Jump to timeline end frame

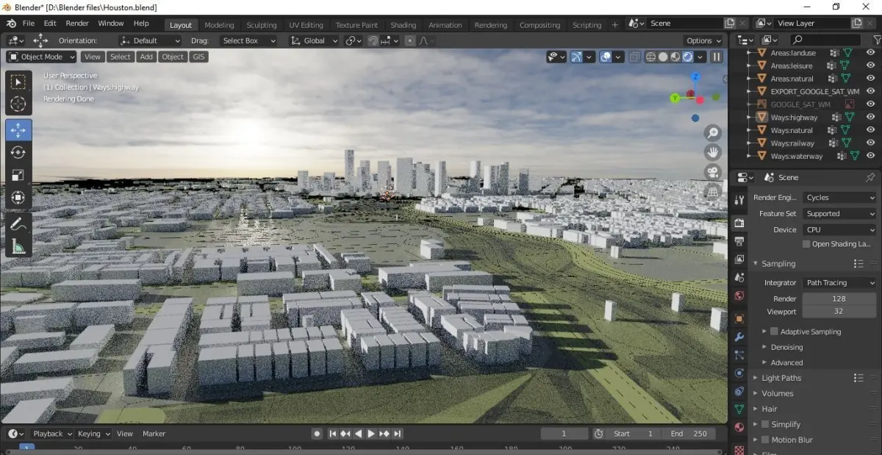point(397,434)
